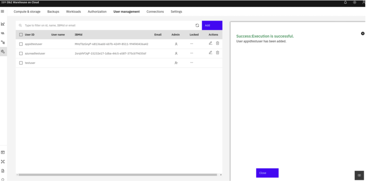Viewport: 366px width, 181px height.
Task: Dismiss the success panel with X icon
Action: 363,33
